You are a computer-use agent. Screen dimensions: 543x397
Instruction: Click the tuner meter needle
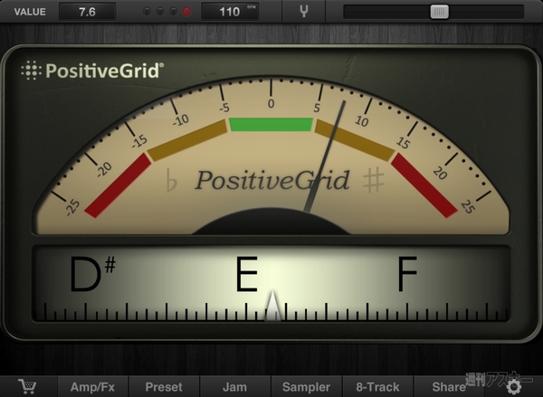[x=325, y=156]
